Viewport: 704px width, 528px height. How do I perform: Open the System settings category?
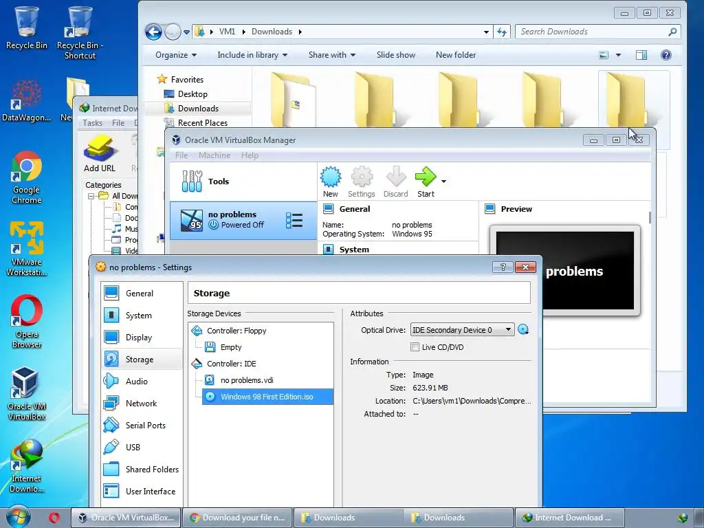(142, 315)
